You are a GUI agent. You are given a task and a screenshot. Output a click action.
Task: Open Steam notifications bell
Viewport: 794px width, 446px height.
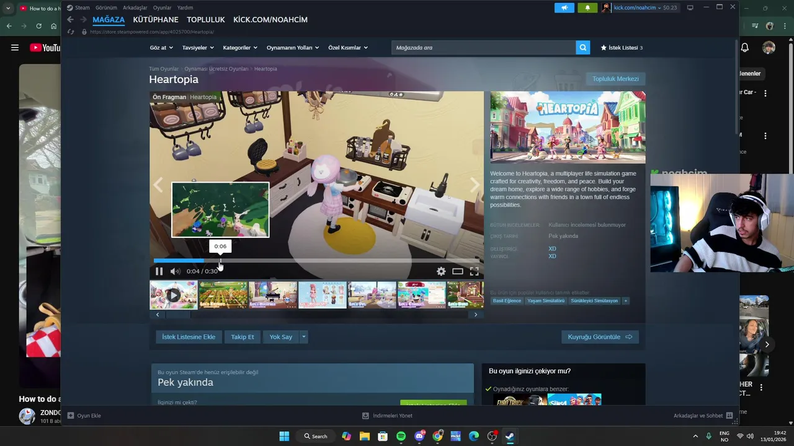587,7
